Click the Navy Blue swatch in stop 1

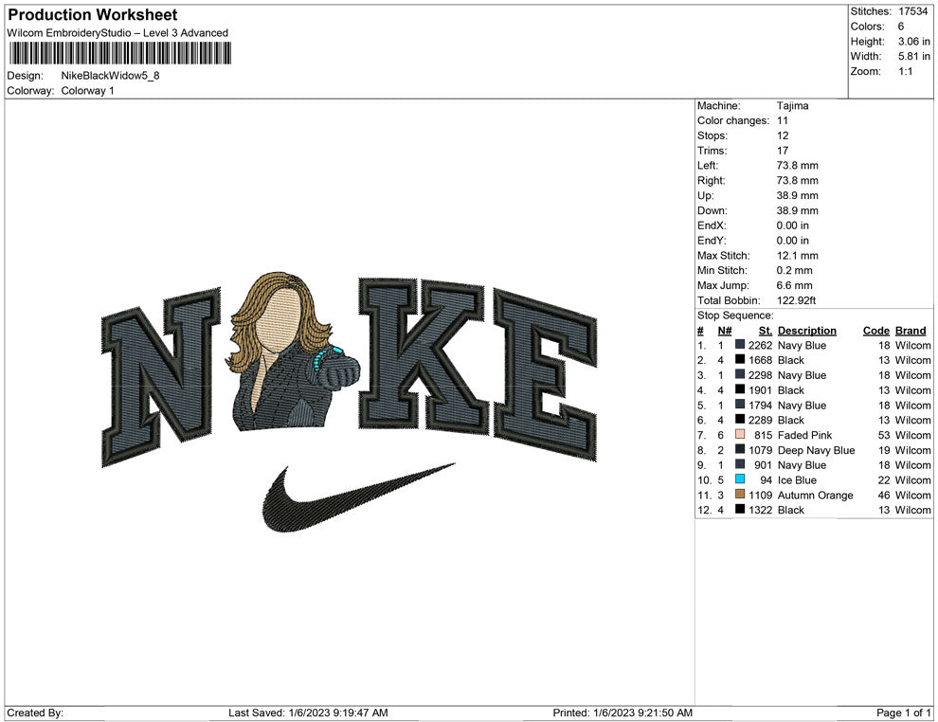coord(740,345)
